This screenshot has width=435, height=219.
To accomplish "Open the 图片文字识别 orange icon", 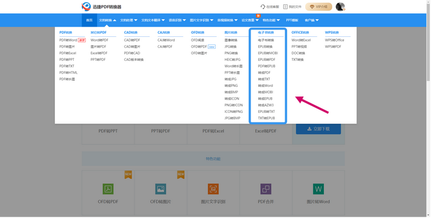I will [x=213, y=189].
